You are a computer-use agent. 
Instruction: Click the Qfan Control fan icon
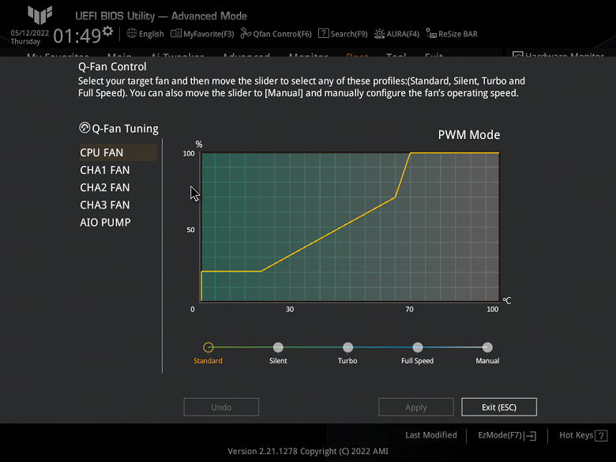coord(246,33)
